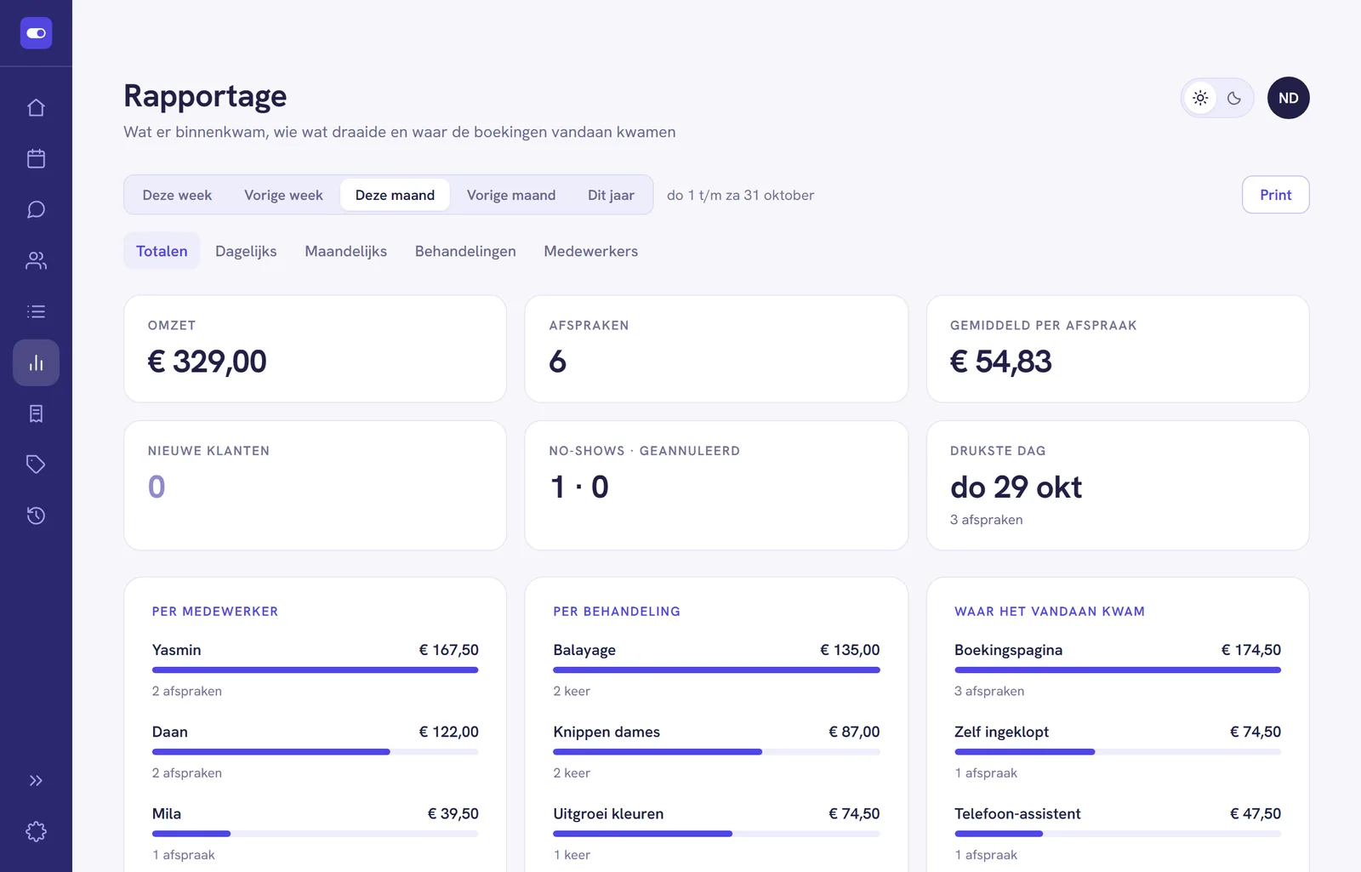Open the calendar icon in sidebar
Viewport: 1361px width, 872px height.
(x=36, y=158)
